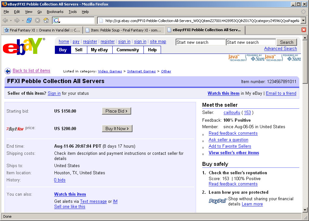Switch to the Pebble Soup item tab
This screenshot has height=221, width=309.
(123, 30)
